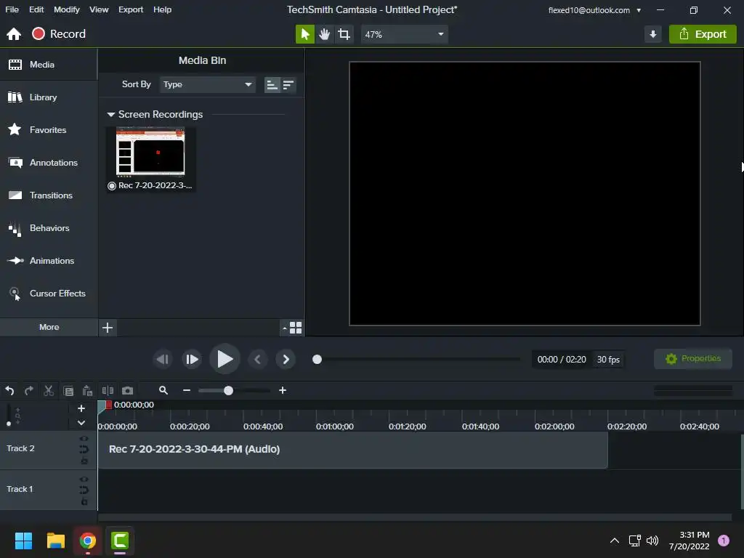Open the Sort By Type dropdown

point(207,84)
